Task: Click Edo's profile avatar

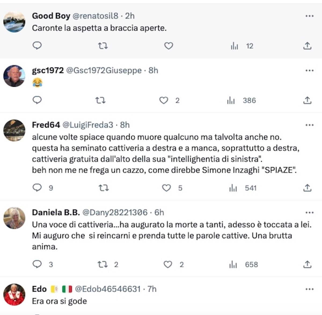Action: point(14,295)
